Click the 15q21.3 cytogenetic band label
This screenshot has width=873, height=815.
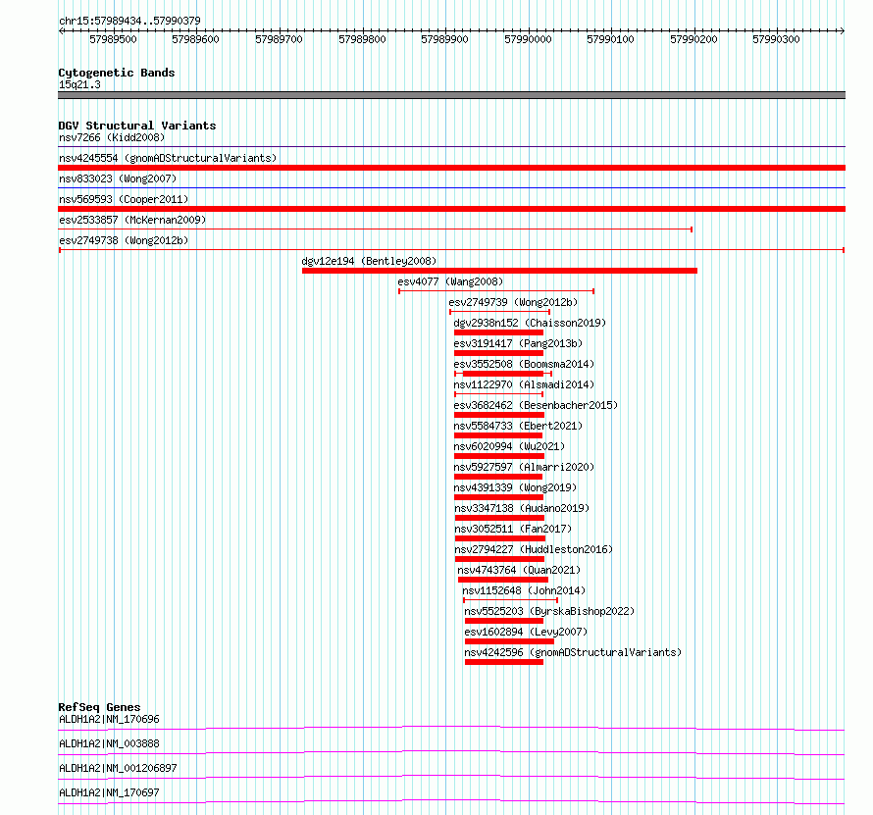79,84
